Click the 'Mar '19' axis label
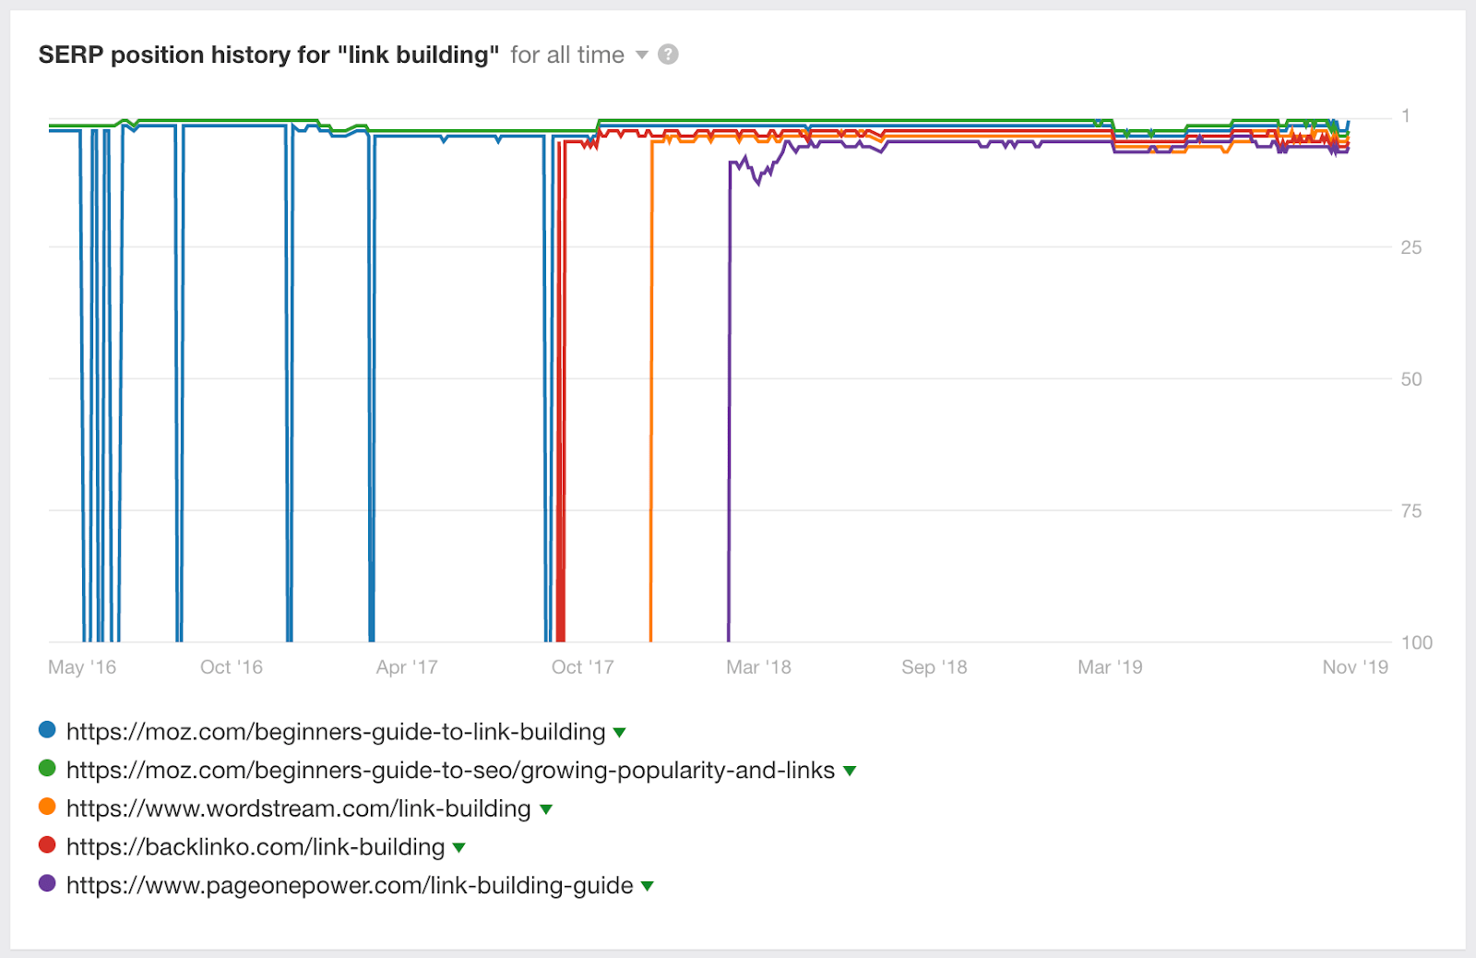Image resolution: width=1476 pixels, height=958 pixels. [x=1110, y=667]
